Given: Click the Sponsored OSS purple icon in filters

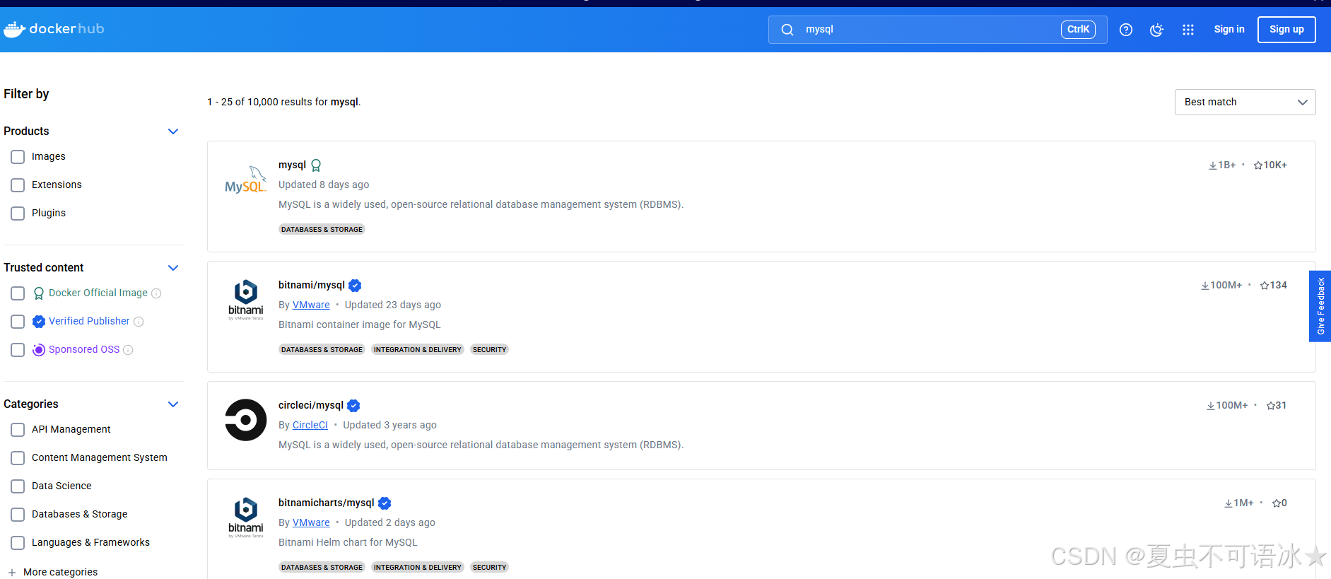Looking at the screenshot, I should (39, 350).
